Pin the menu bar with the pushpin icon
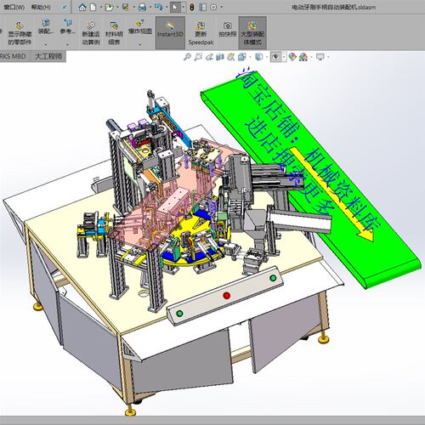425x425 pixels. pos(65,7)
